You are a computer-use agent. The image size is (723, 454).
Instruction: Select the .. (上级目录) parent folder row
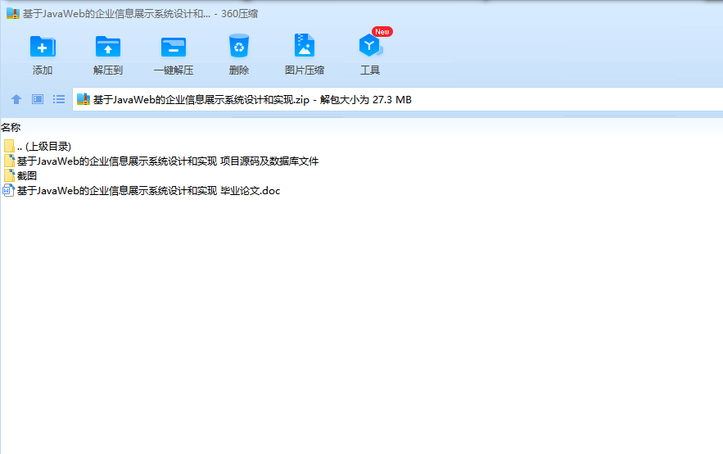(38, 146)
